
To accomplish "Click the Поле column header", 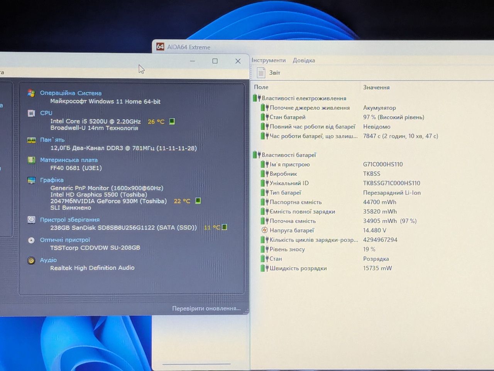I will click(261, 87).
